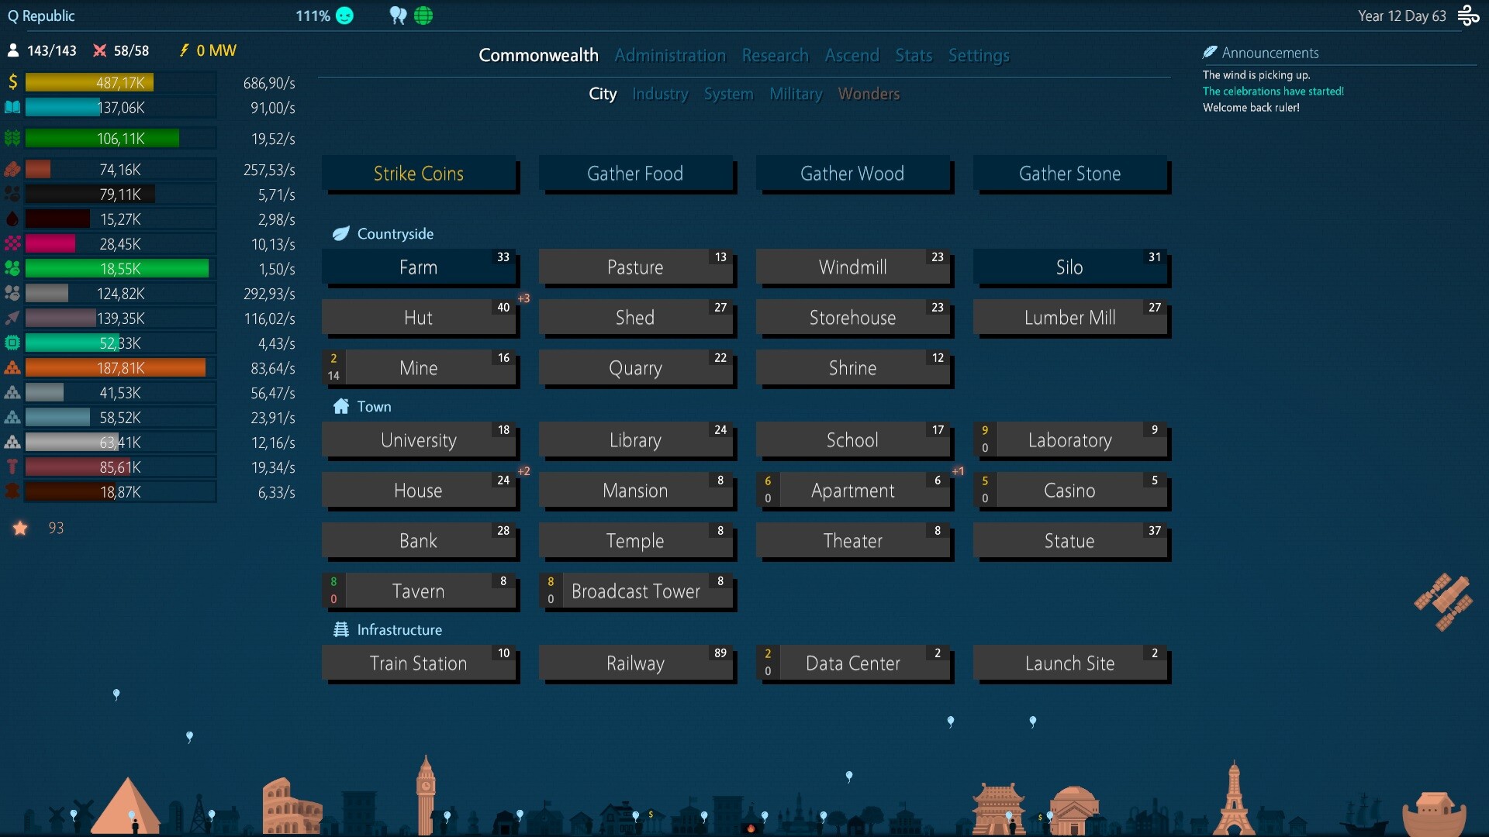1489x837 pixels.
Task: Collapse the Infrastructure section
Action: click(399, 629)
